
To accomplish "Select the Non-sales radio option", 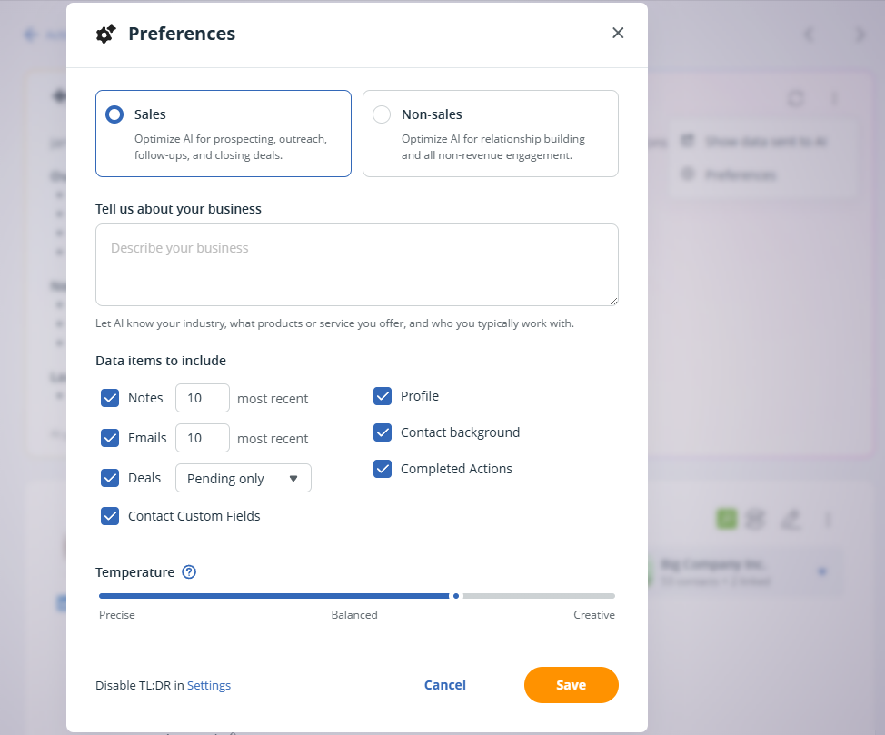I will click(382, 114).
